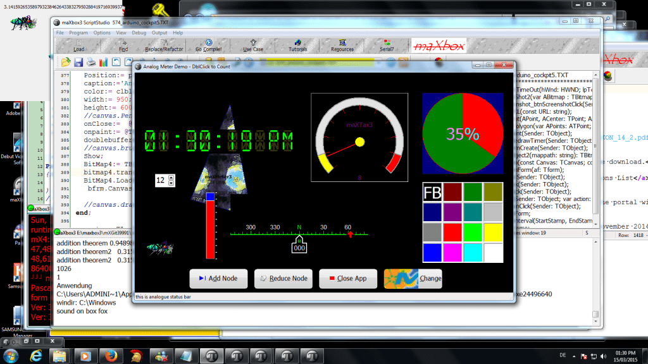Click the blue floppy disk save icon
The width and height of the screenshot is (648, 364).
(79, 62)
